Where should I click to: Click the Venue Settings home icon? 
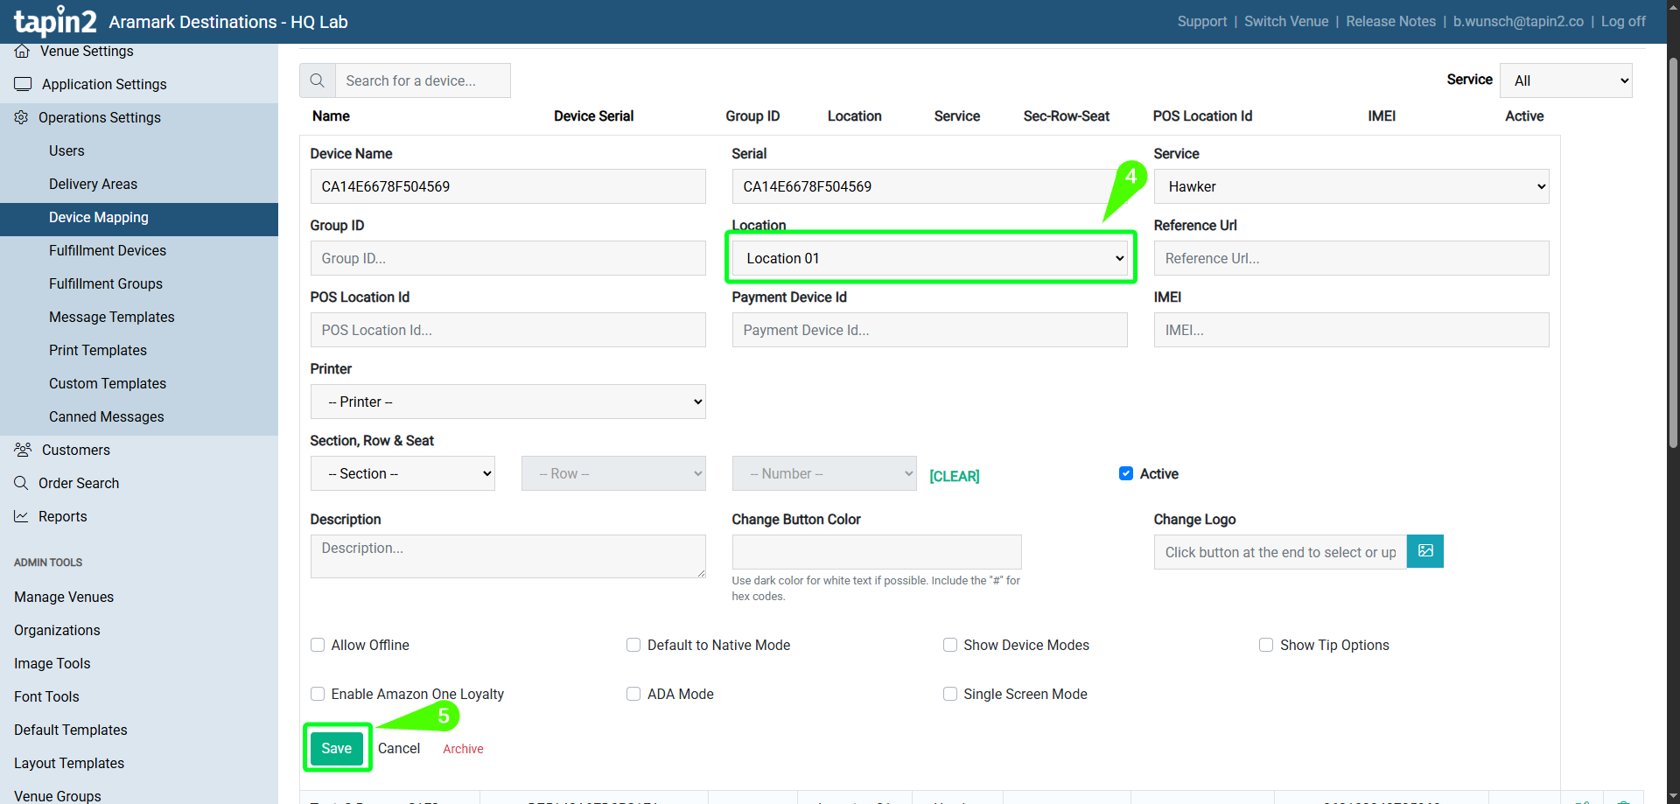(22, 51)
